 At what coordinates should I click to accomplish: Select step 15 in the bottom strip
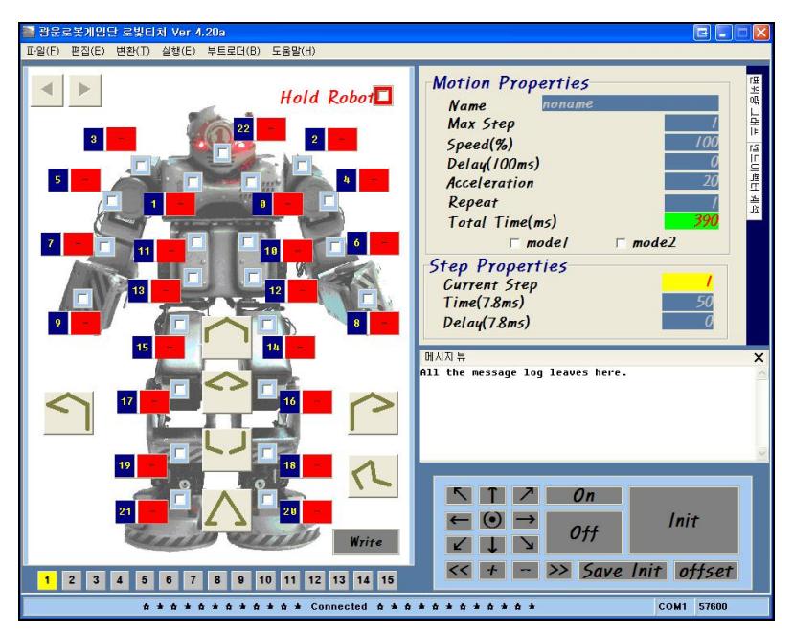(x=387, y=580)
